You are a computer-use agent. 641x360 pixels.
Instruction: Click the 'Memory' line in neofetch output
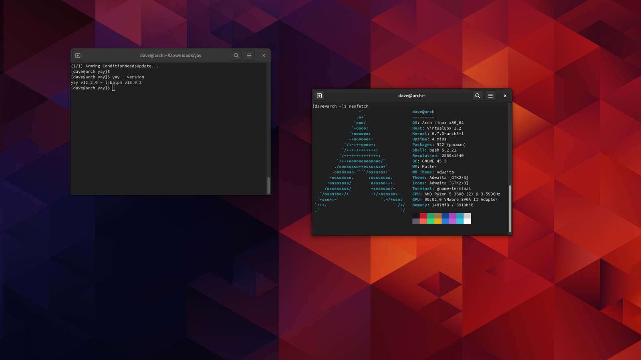click(442, 205)
